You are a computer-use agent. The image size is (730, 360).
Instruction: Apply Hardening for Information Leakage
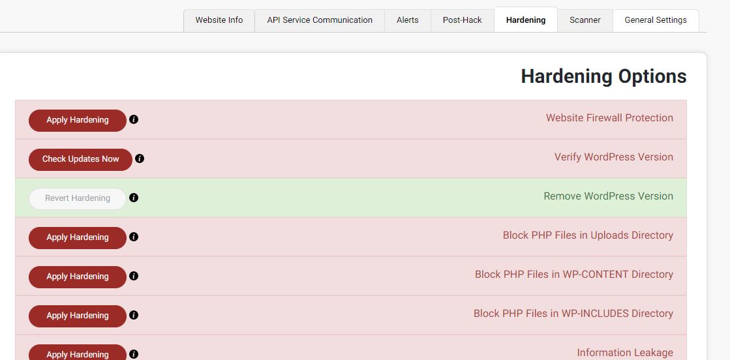coord(77,353)
